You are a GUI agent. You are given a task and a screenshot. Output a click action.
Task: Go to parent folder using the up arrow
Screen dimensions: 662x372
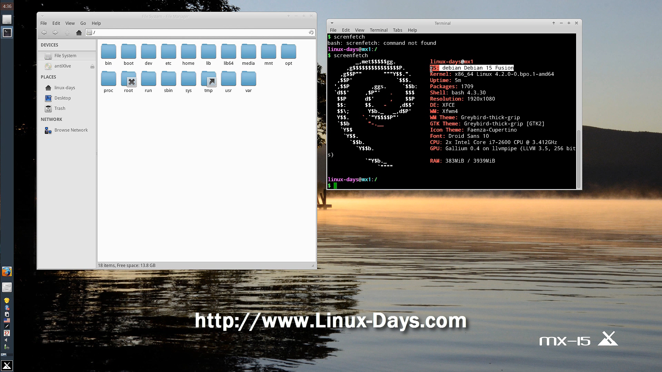(x=67, y=32)
